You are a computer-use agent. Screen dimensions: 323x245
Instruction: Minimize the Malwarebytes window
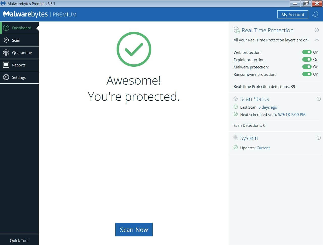[x=295, y=4]
